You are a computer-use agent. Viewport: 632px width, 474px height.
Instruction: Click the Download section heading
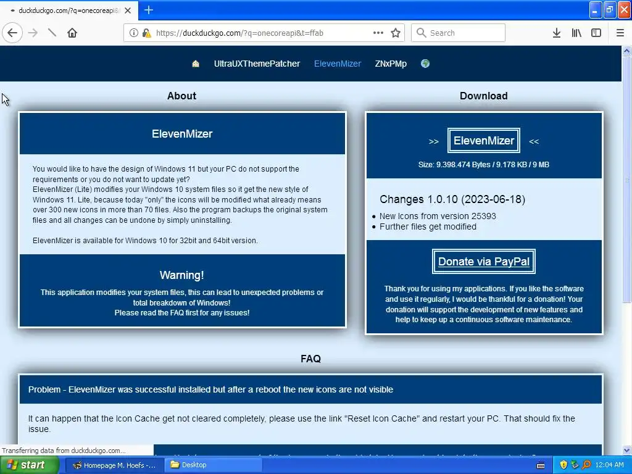click(484, 96)
